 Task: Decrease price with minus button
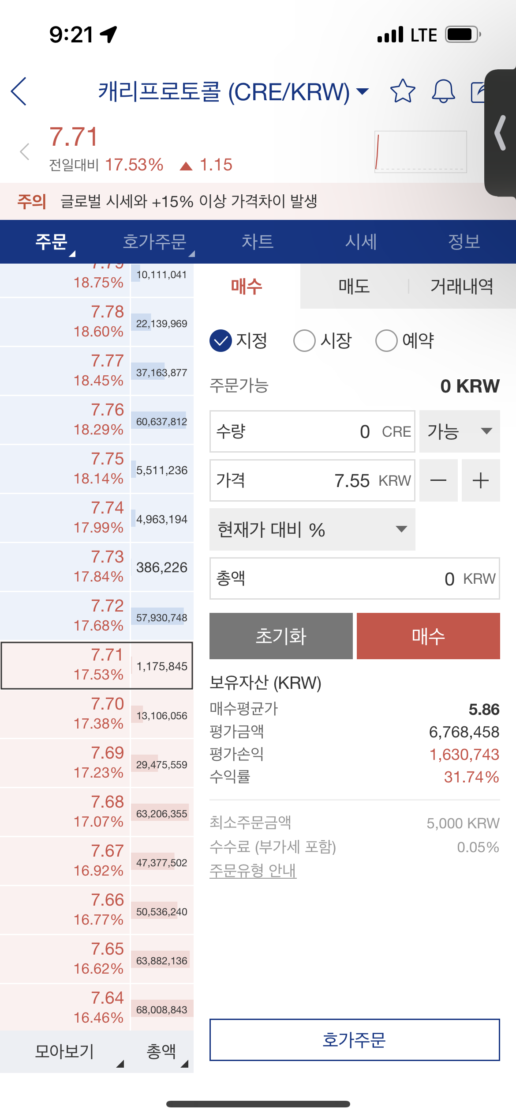click(438, 480)
